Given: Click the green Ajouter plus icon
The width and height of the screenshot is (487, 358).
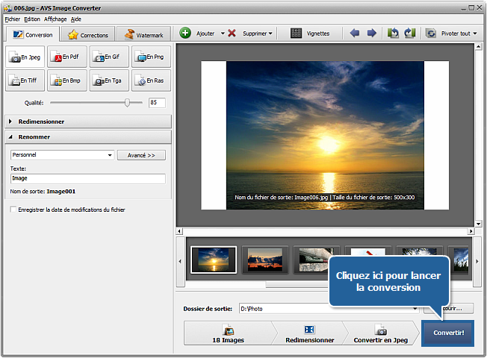Looking at the screenshot, I should (186, 34).
